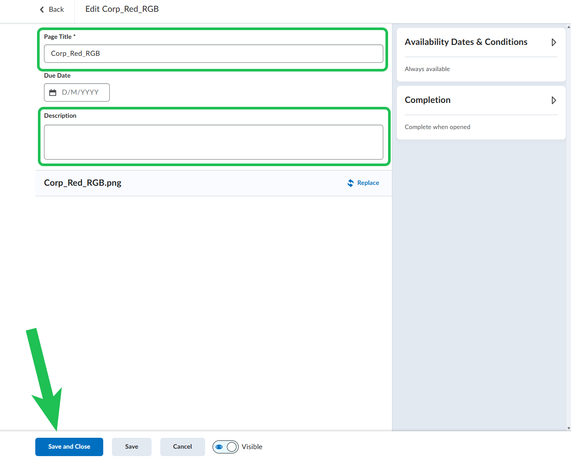Open the Availability Dates & Conditions heading
The height and width of the screenshot is (460, 571).
point(466,42)
